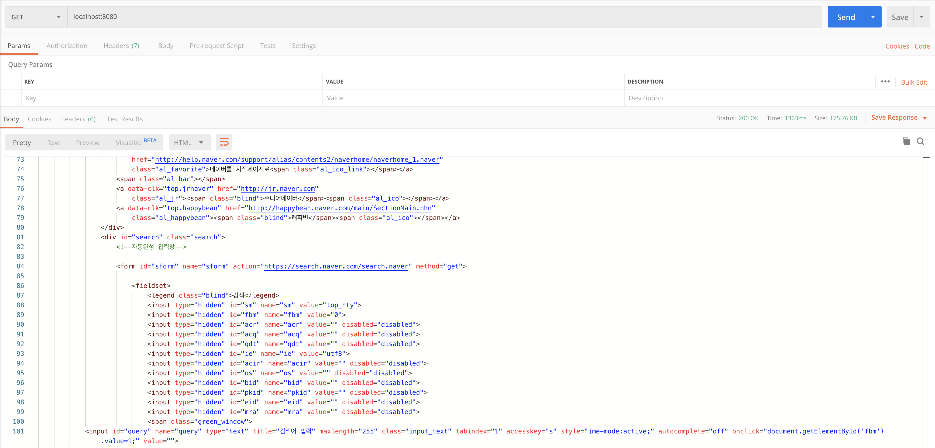Open Save button dropdown arrow
The image size is (935, 448).
(x=921, y=17)
